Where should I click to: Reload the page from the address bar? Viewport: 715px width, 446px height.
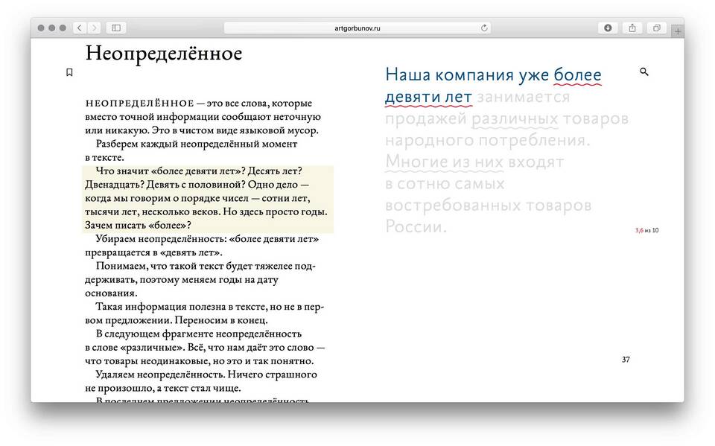[x=484, y=28]
